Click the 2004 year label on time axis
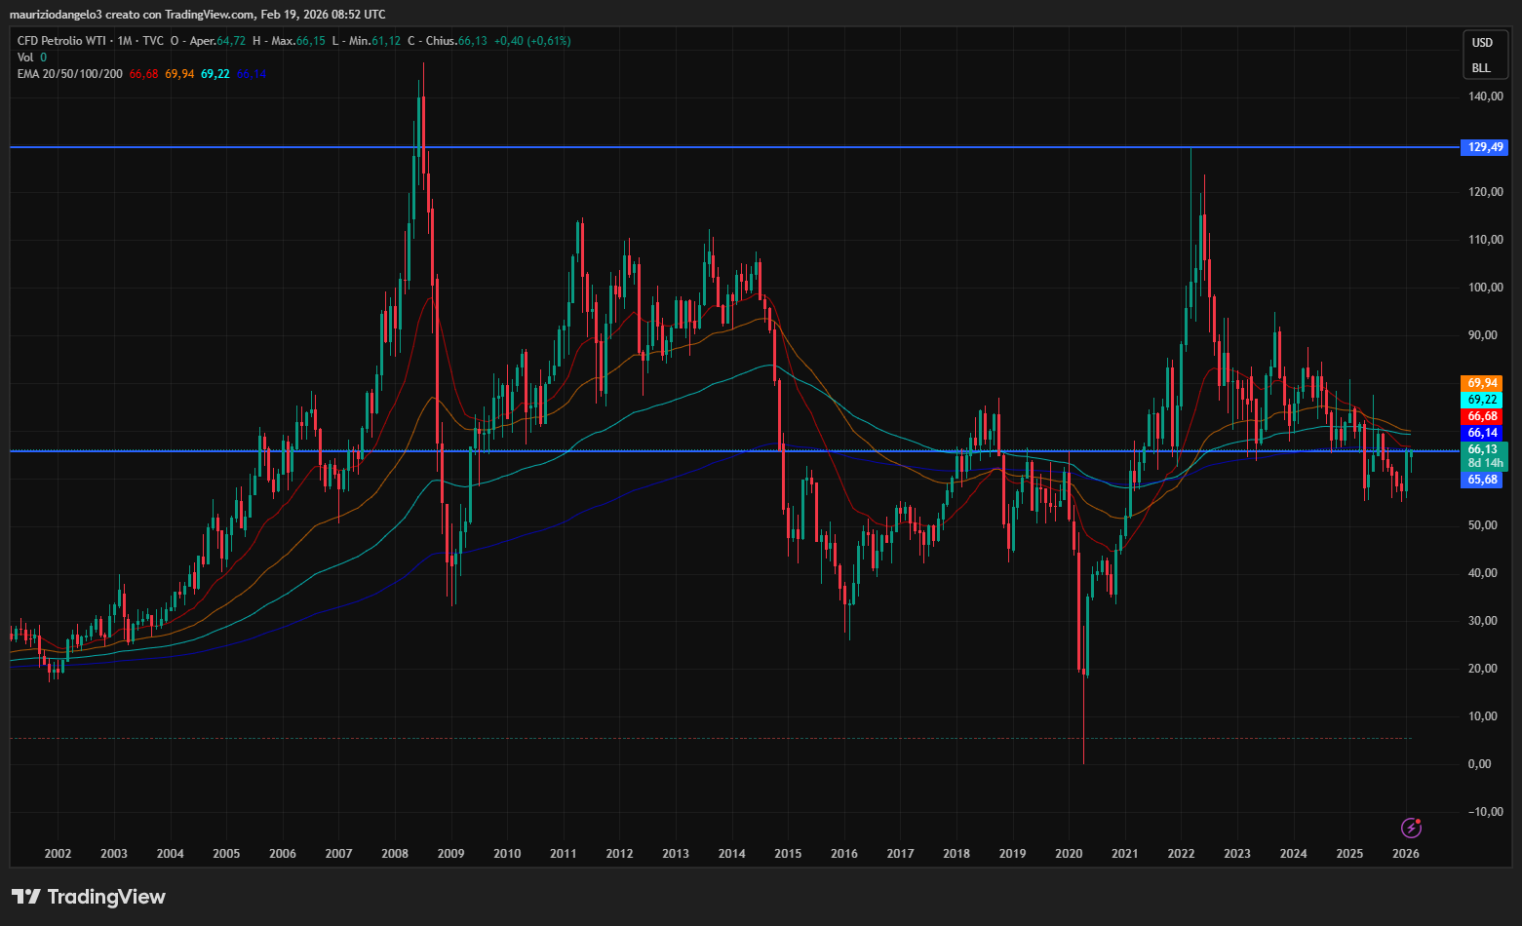 (x=171, y=854)
